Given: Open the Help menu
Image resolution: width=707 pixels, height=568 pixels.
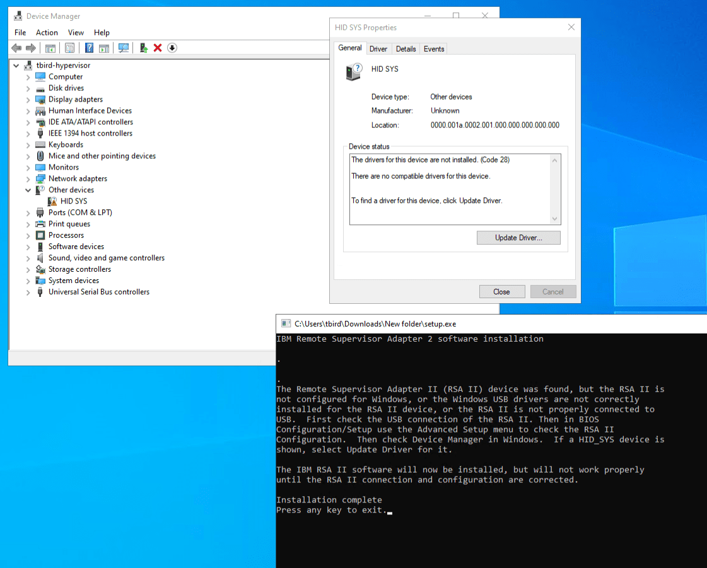Looking at the screenshot, I should click(102, 32).
